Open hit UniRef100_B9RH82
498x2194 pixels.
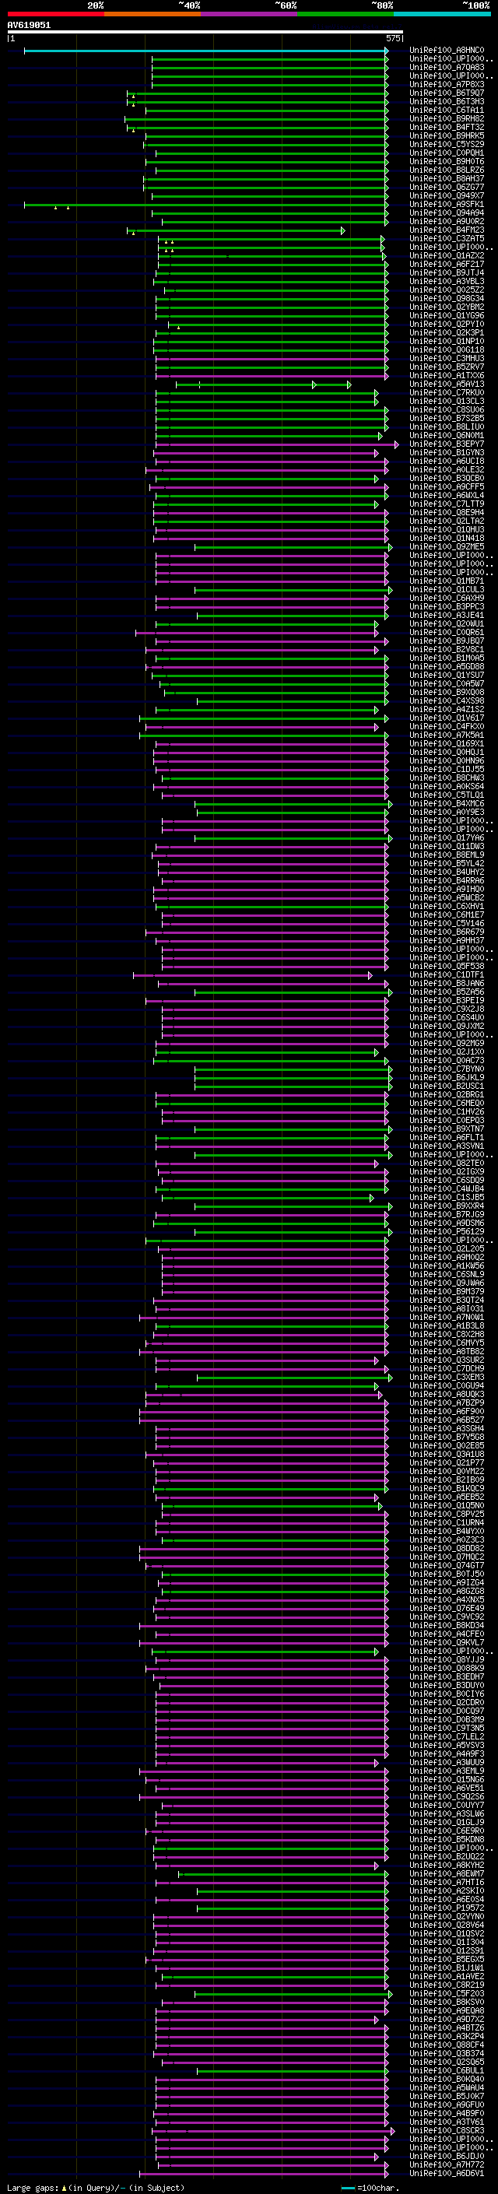coord(446,118)
